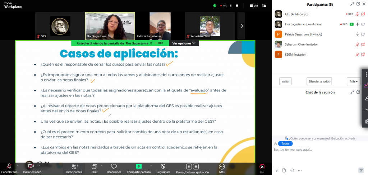Click the green Compartir pantalla icon

139,166
